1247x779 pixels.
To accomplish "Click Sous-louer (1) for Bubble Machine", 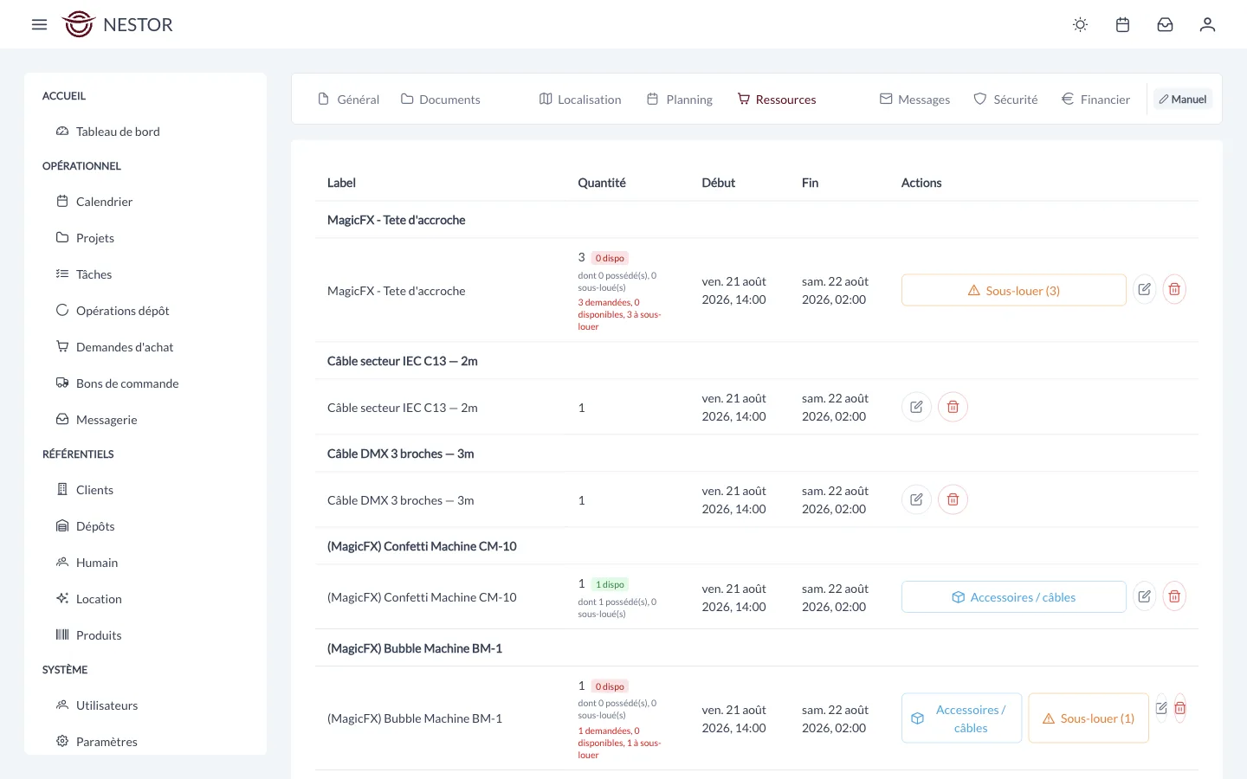I will (x=1089, y=718).
